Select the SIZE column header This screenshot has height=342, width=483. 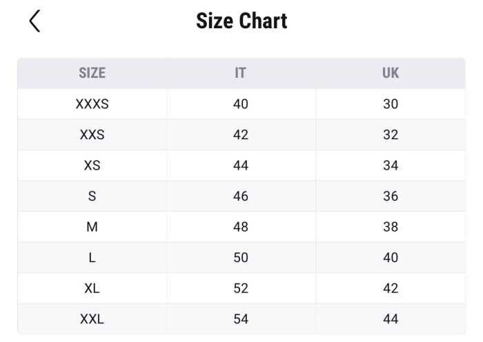click(92, 73)
